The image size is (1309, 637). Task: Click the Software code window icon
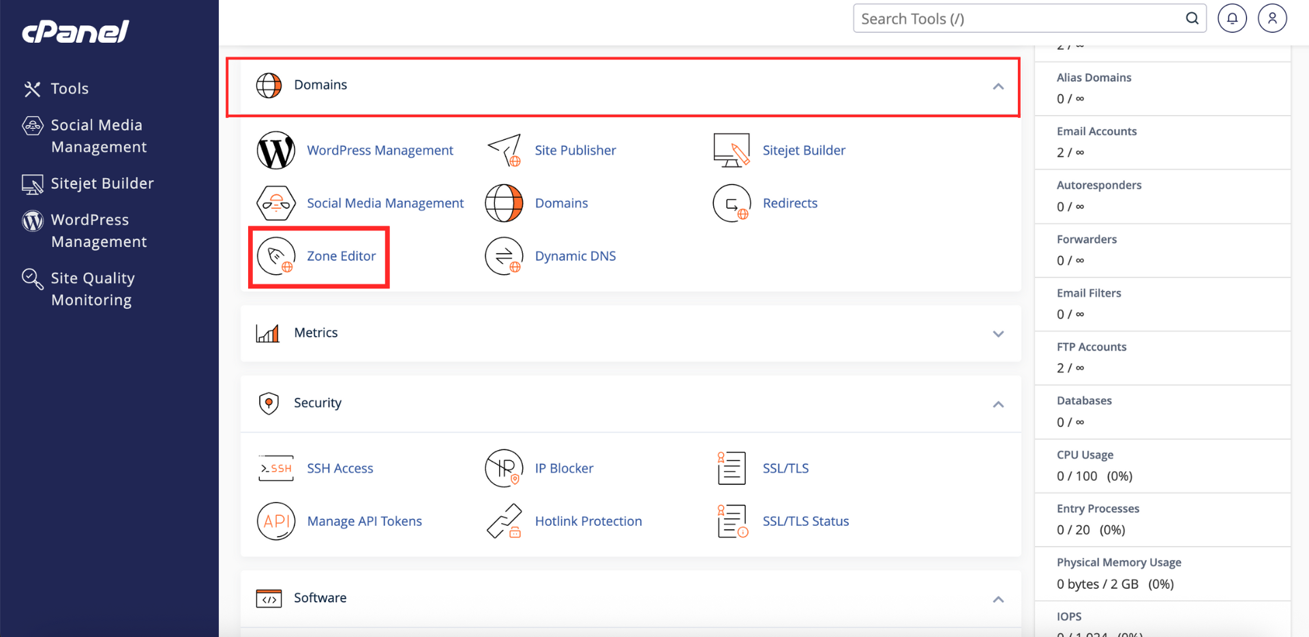[269, 599]
